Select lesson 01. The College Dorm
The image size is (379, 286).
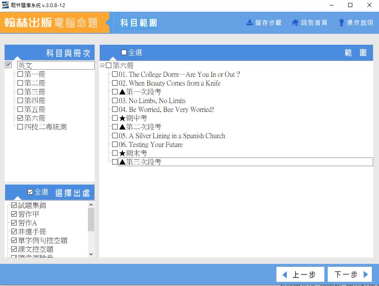pyautogui.click(x=179, y=74)
